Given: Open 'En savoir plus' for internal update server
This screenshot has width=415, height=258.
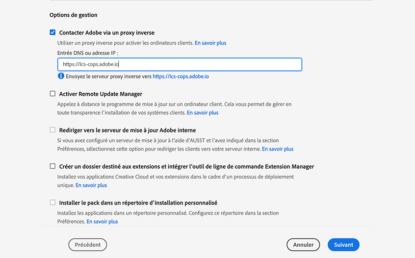Looking at the screenshot, I should 278,149.
